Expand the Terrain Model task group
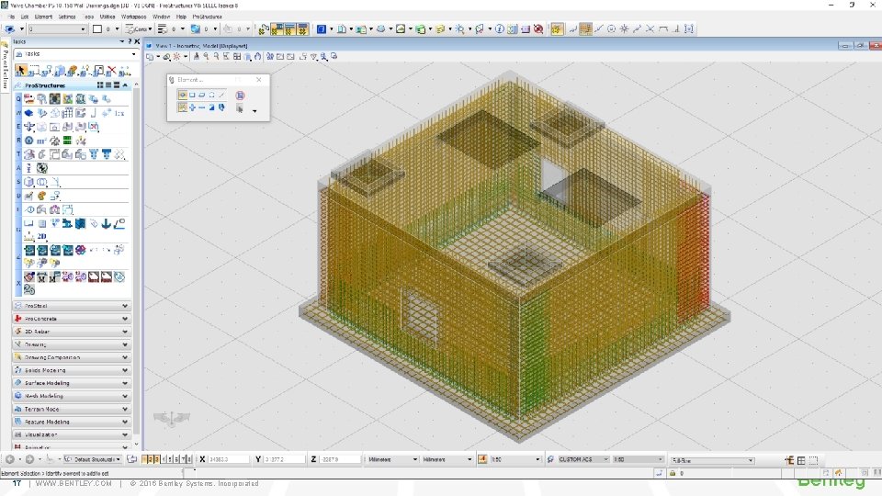 point(72,409)
